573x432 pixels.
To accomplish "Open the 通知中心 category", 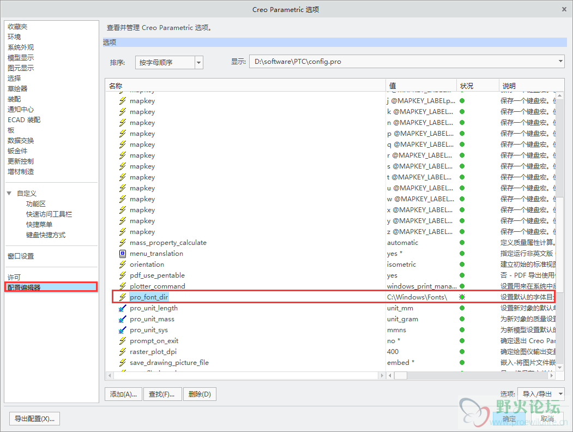I will coord(21,109).
